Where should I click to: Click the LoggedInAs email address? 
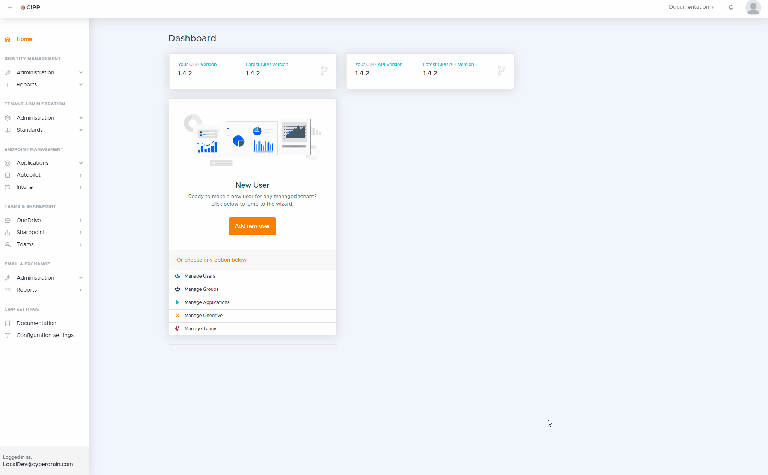(x=38, y=464)
